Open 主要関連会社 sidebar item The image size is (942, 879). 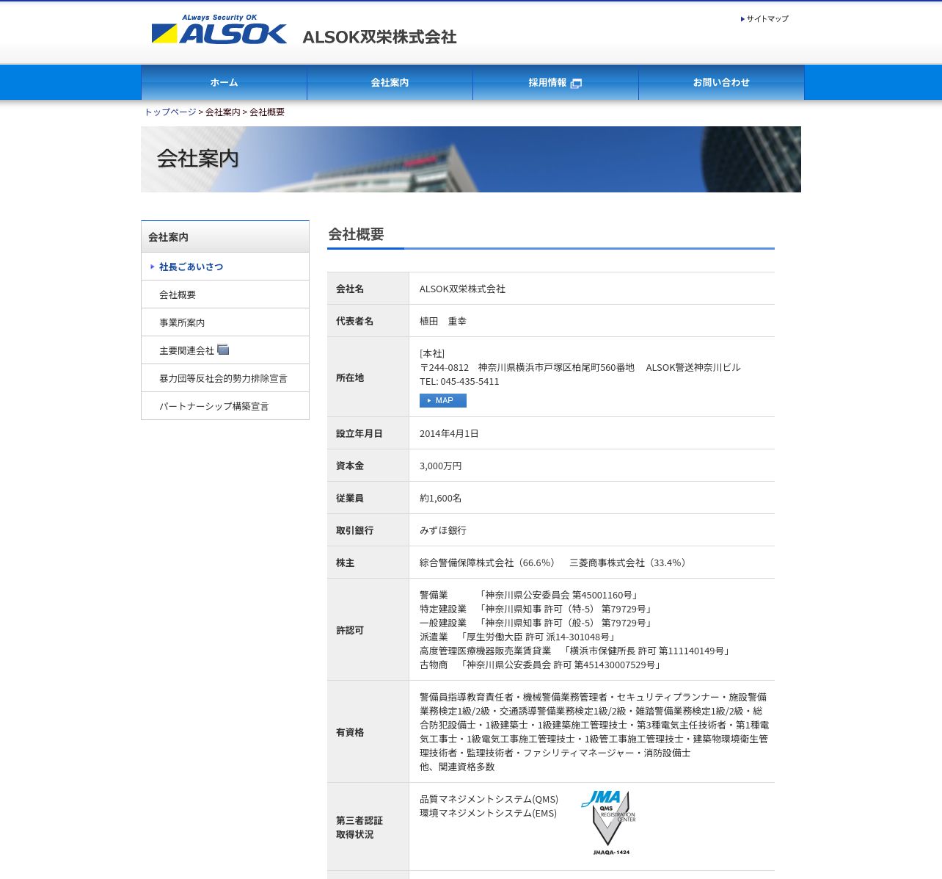(225, 350)
